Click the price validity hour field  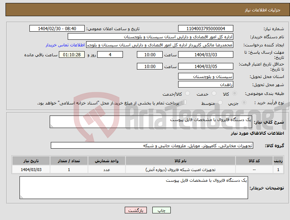(150, 66)
